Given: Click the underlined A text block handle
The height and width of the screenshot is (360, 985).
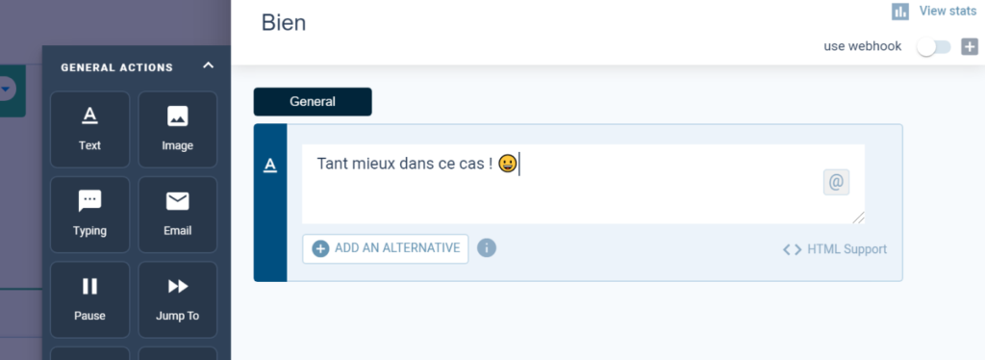Looking at the screenshot, I should coord(270,165).
